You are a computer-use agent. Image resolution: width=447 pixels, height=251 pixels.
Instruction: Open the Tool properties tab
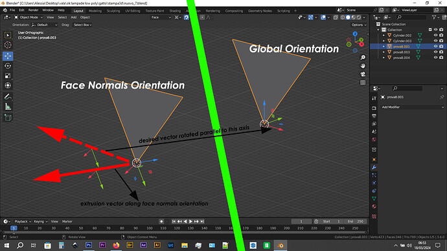[x=374, y=98]
